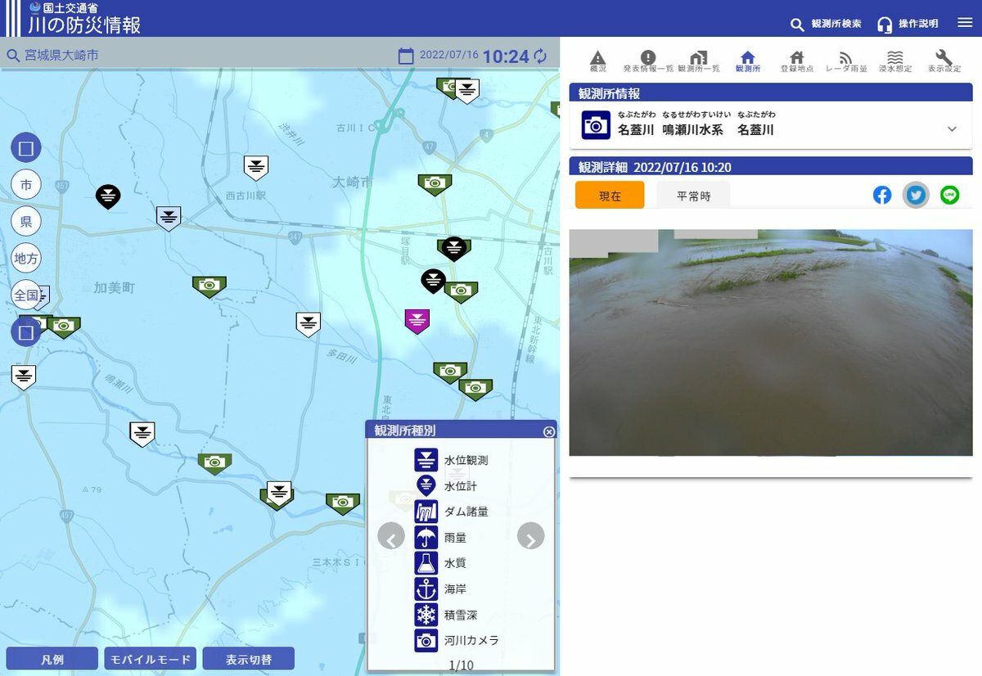Click the 表示切替 display switch button

(249, 659)
